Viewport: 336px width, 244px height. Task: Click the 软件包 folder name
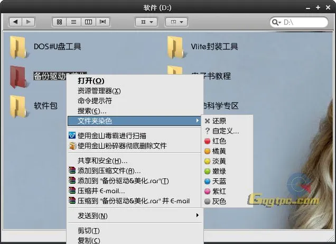45,106
